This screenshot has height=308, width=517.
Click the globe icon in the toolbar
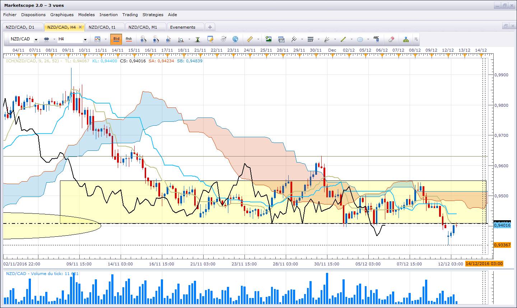coord(236,39)
